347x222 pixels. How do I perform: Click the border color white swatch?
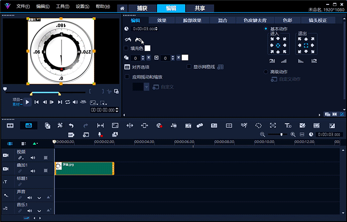(185, 57)
